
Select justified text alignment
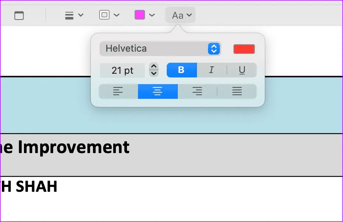[237, 92]
